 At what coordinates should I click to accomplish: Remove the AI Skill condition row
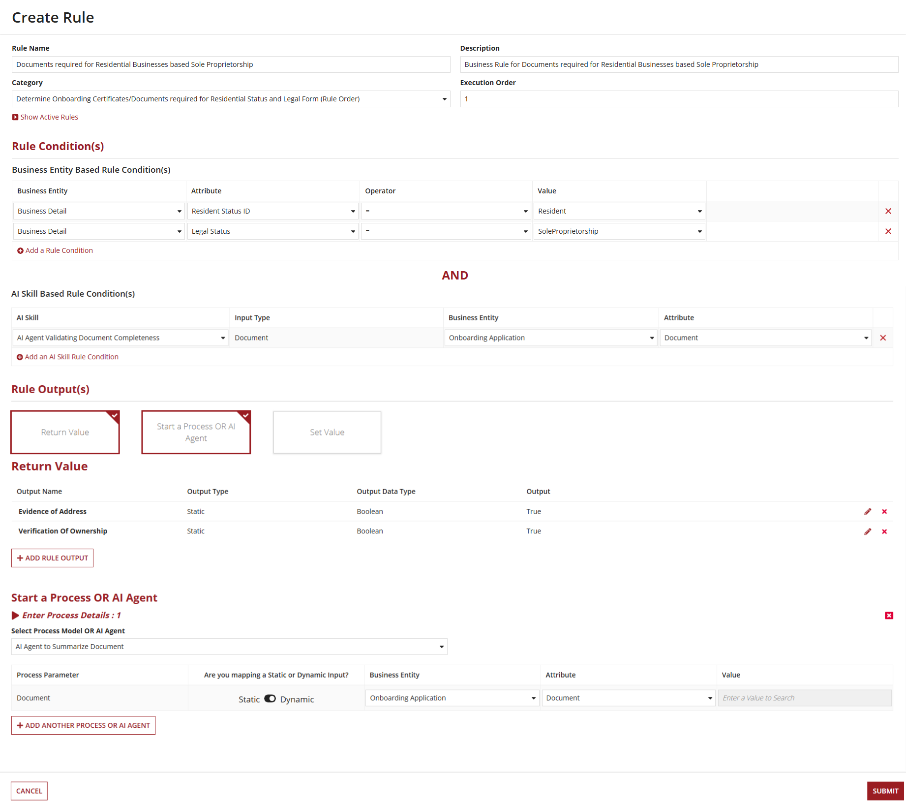click(883, 338)
